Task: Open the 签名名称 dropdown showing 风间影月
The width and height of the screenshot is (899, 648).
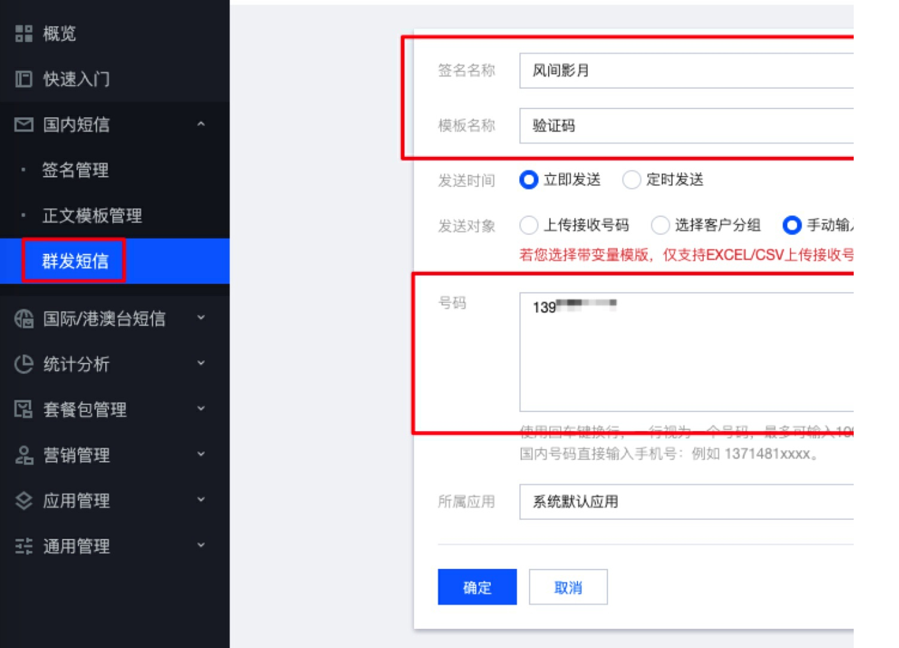Action: [687, 71]
